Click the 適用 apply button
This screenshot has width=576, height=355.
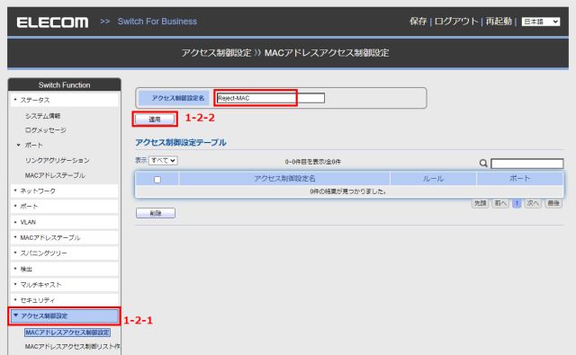[155, 120]
